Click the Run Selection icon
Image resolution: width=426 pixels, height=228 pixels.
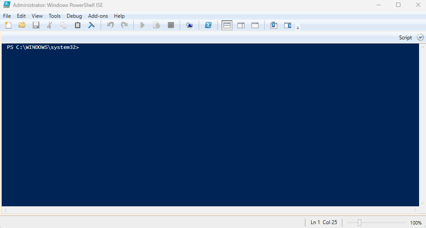[157, 25]
